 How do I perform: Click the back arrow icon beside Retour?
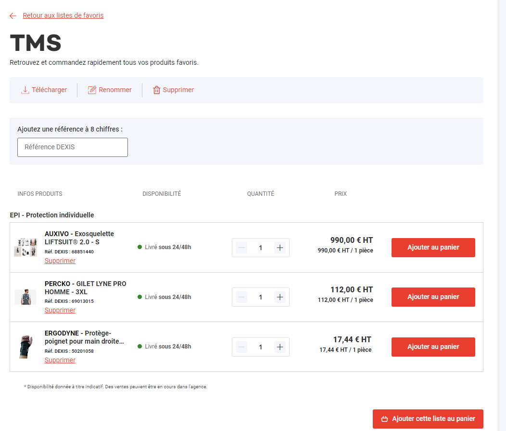pyautogui.click(x=13, y=16)
